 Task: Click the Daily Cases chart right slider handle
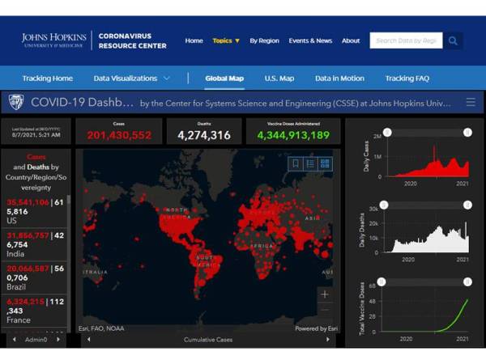pos(467,133)
